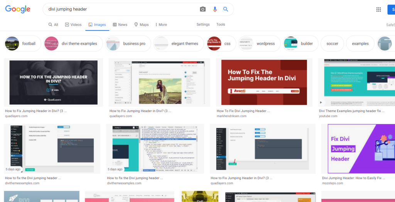This screenshot has height=202, width=395.
Task: Open 'How To Fix Divi Jumping Header' title
Action: [x=243, y=111]
